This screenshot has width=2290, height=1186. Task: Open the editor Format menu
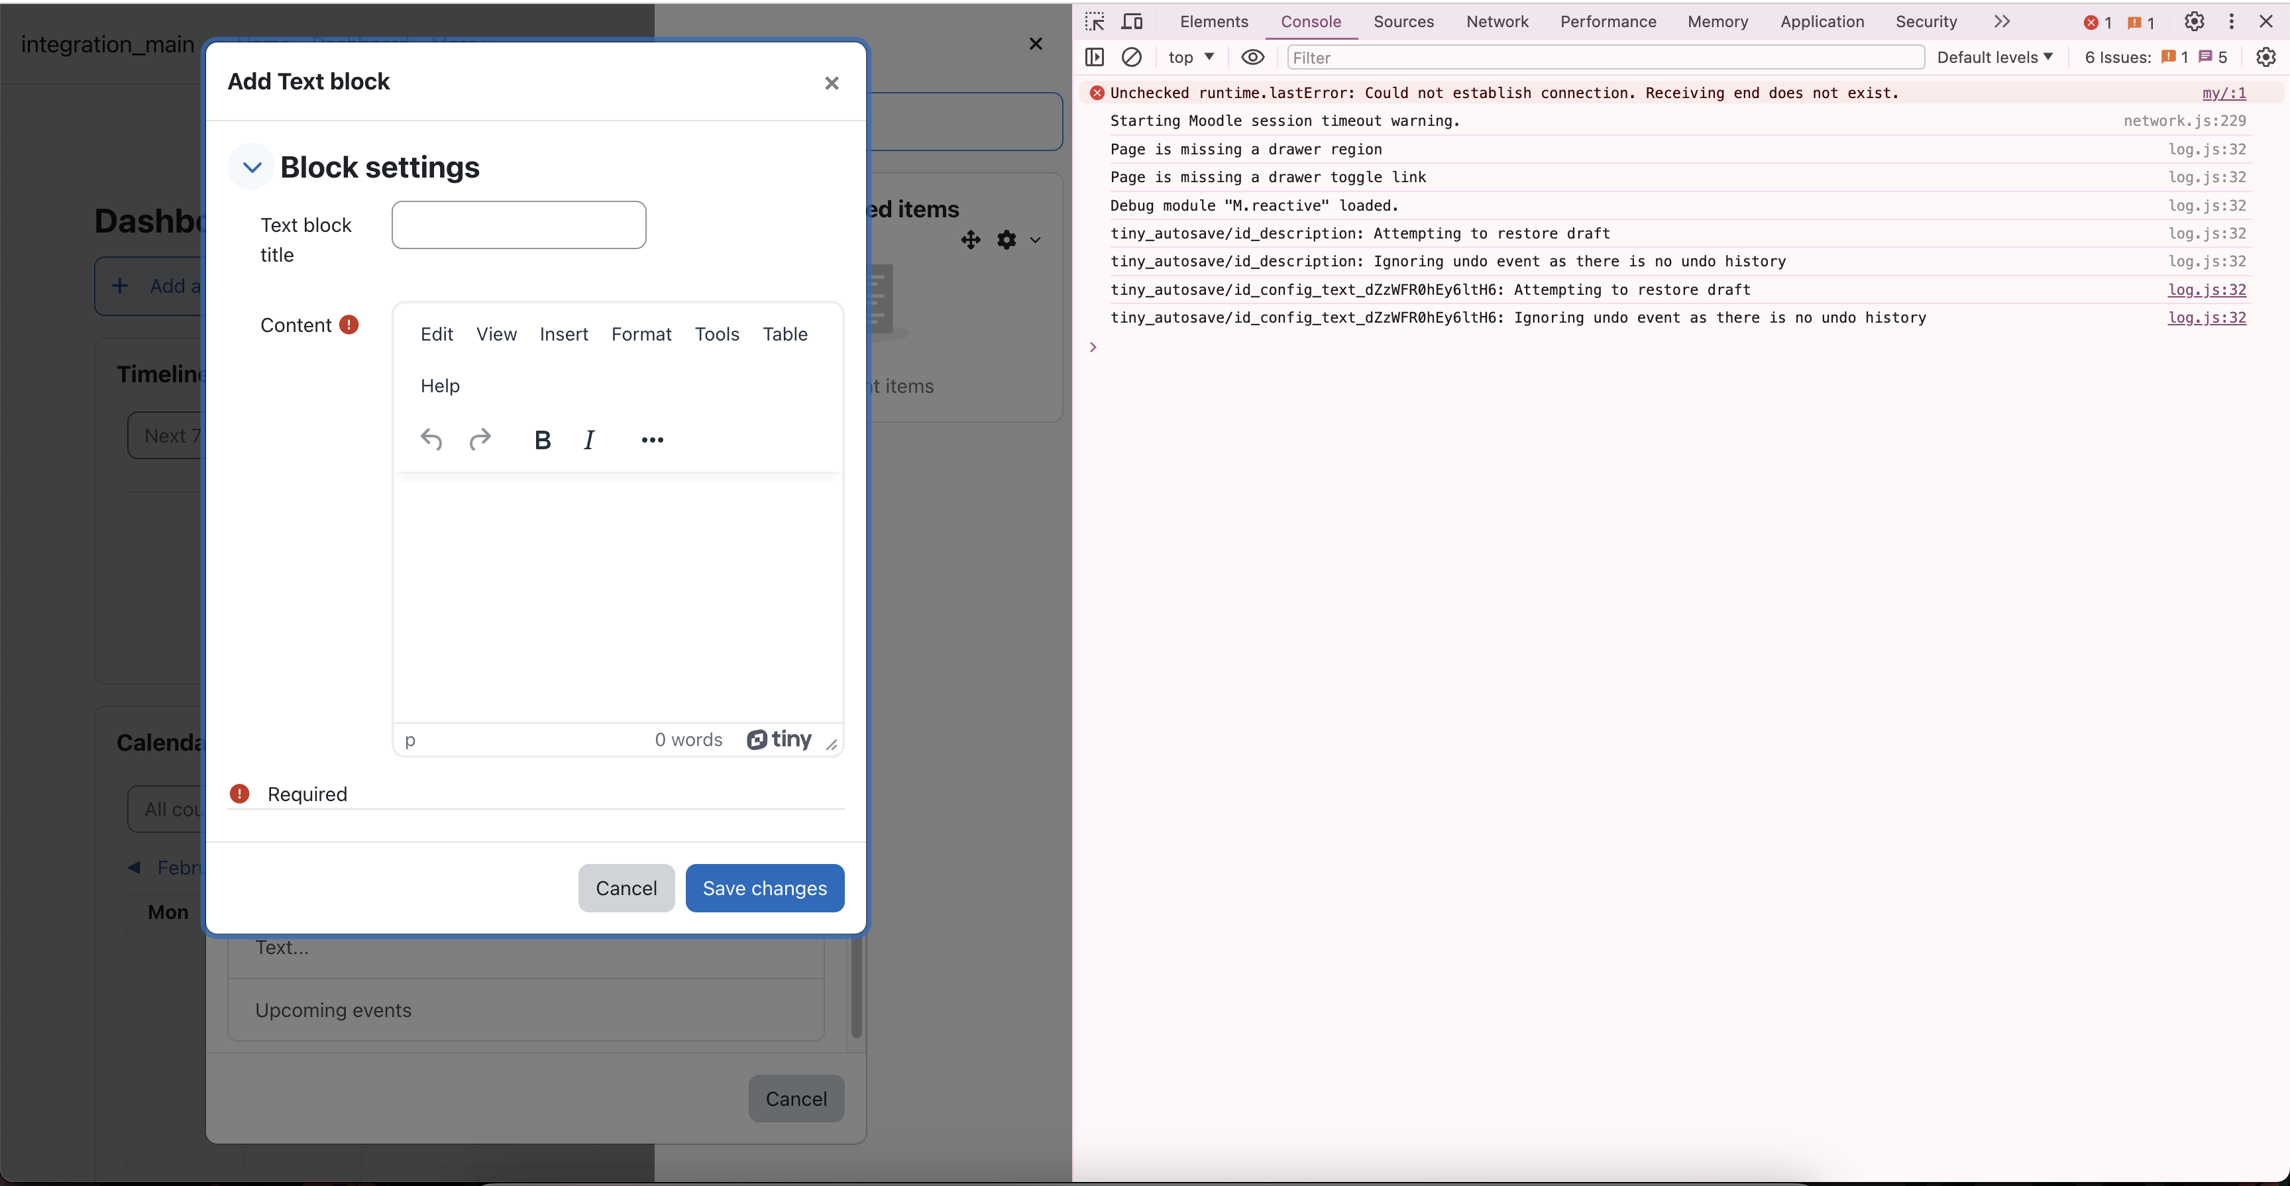(641, 335)
